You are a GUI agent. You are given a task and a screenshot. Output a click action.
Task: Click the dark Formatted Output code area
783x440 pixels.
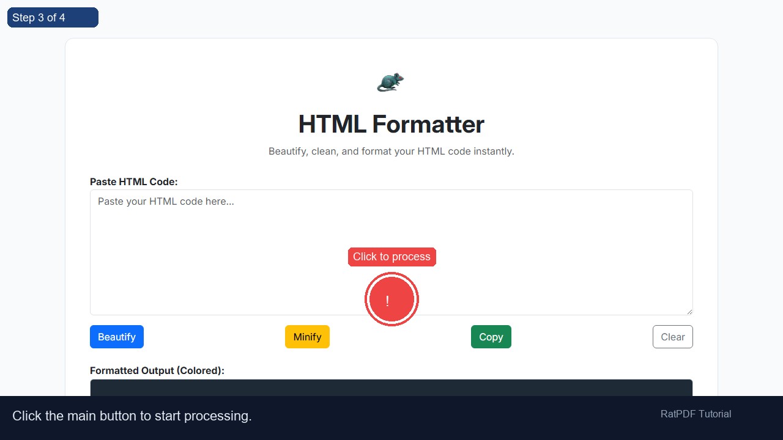click(x=391, y=388)
